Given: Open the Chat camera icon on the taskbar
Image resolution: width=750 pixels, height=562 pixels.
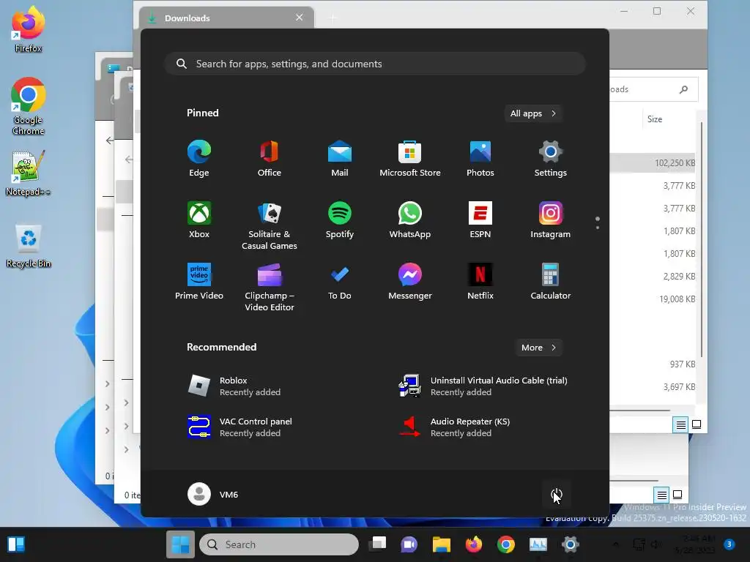Looking at the screenshot, I should (409, 544).
